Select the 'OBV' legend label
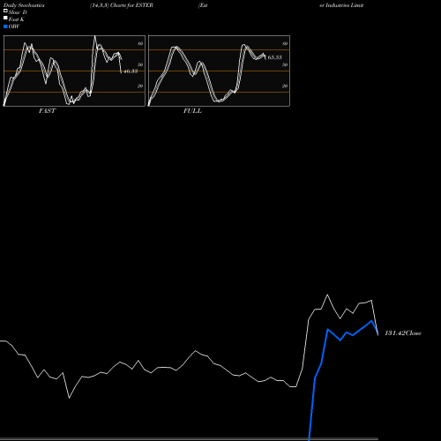Screen dimensions: 441x441 tap(14, 26)
